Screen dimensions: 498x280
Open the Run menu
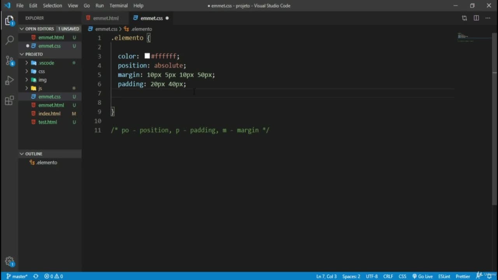100,5
